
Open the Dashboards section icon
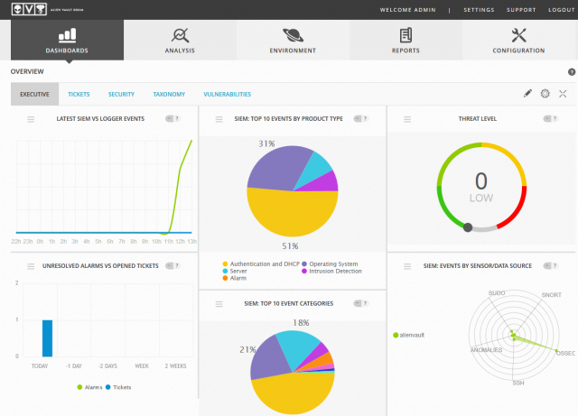(x=67, y=35)
